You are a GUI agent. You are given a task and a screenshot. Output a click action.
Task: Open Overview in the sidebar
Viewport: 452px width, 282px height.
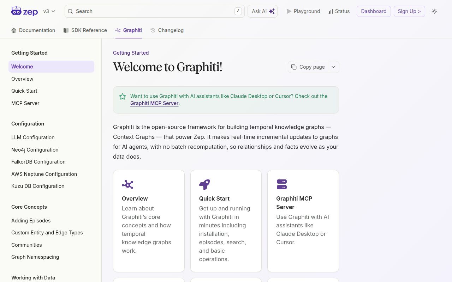[51, 79]
